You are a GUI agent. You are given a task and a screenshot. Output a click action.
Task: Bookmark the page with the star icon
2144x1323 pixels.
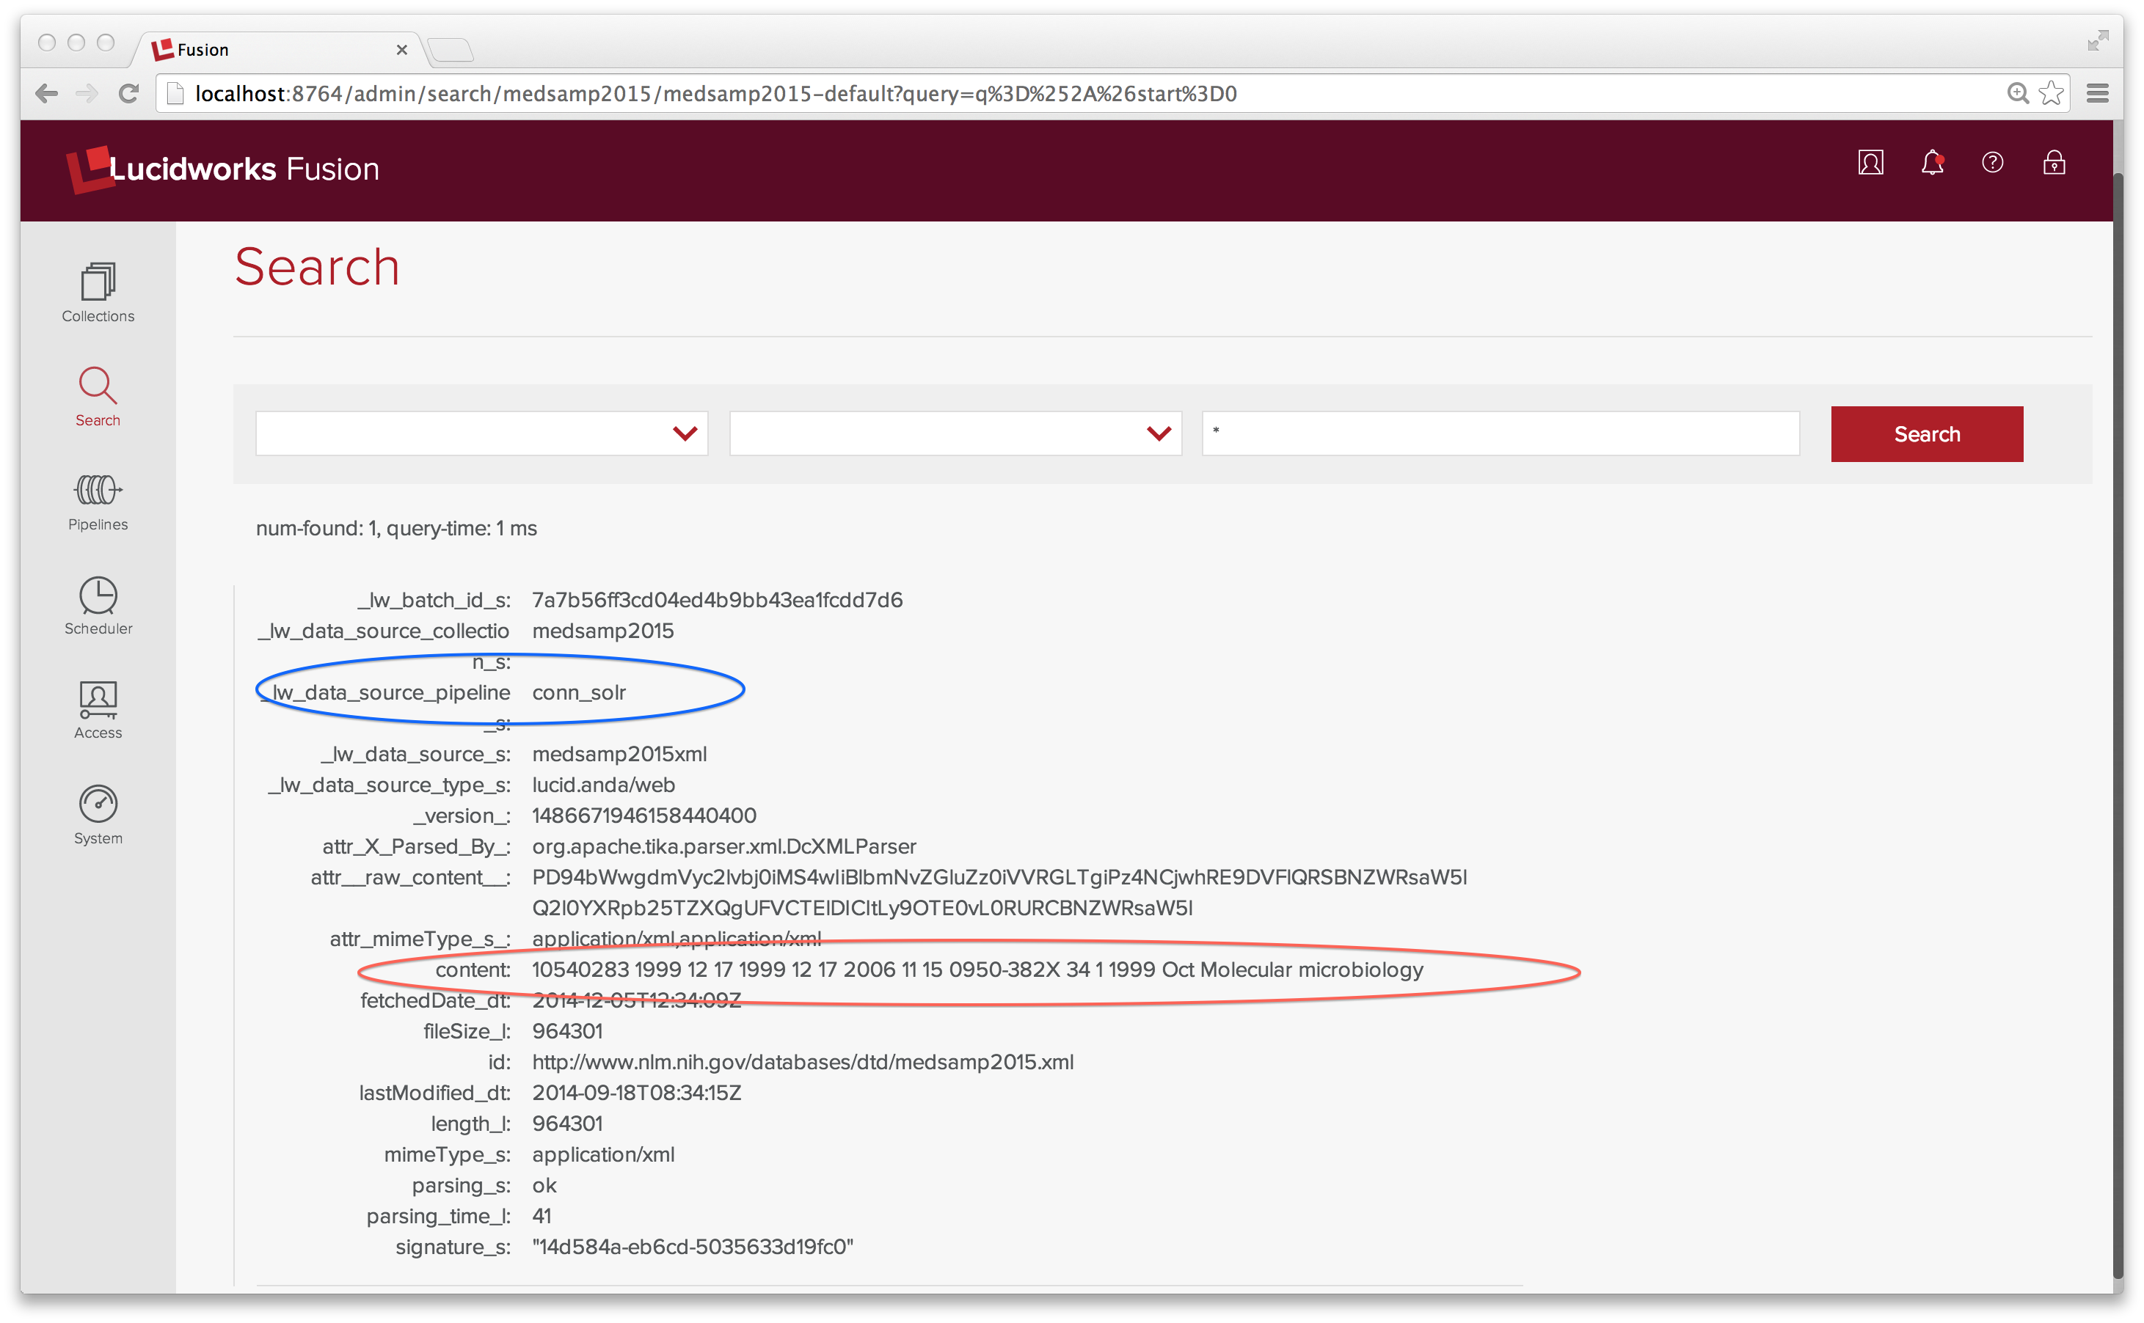pyautogui.click(x=2050, y=94)
